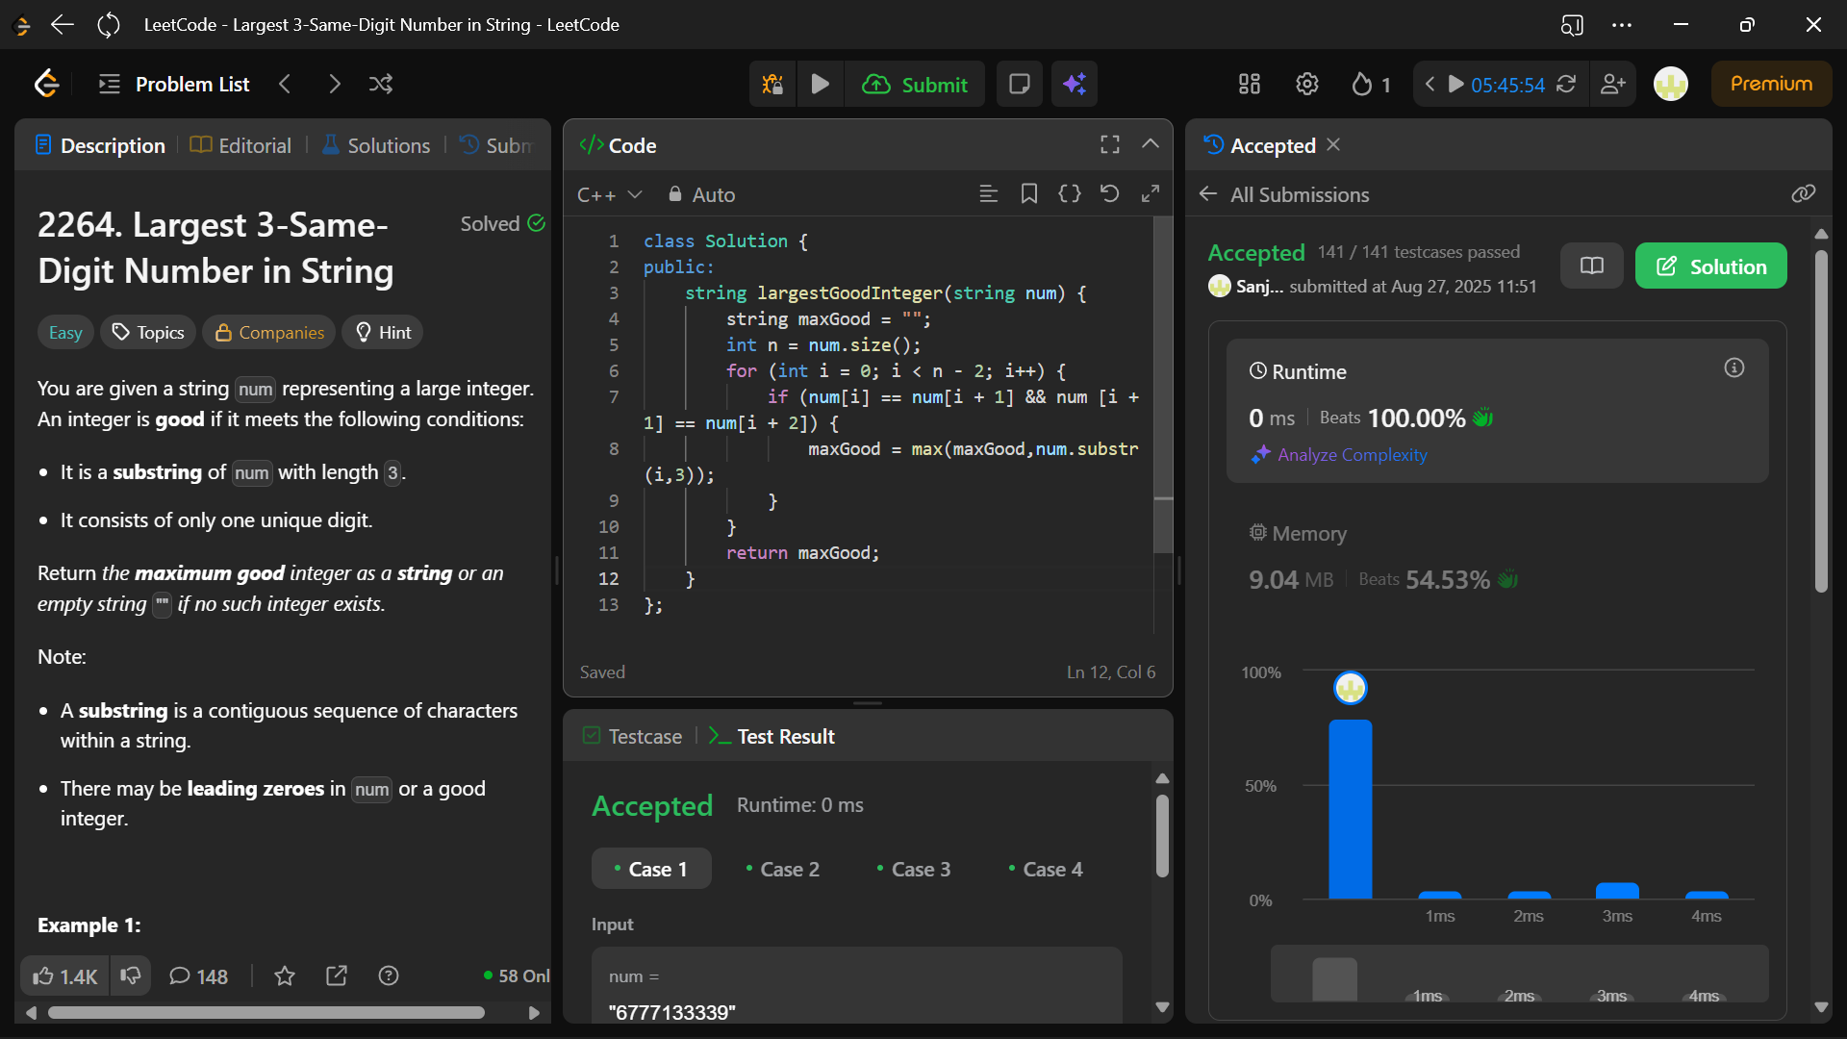Screen dimensions: 1847x1039
Task: Pick a random problem with shuffle icon
Action: click(x=381, y=85)
